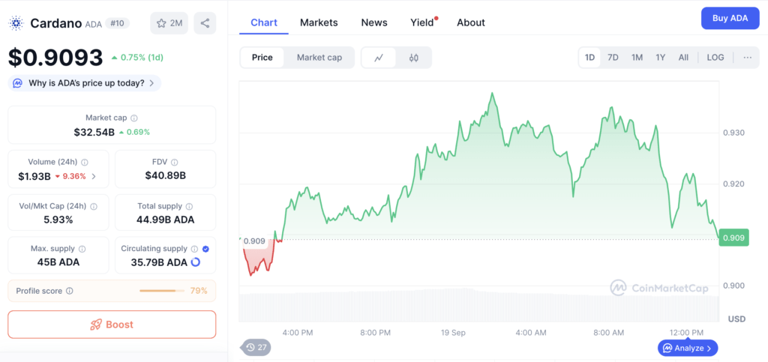
Task: Click the history clock icon with 27
Action: click(250, 347)
